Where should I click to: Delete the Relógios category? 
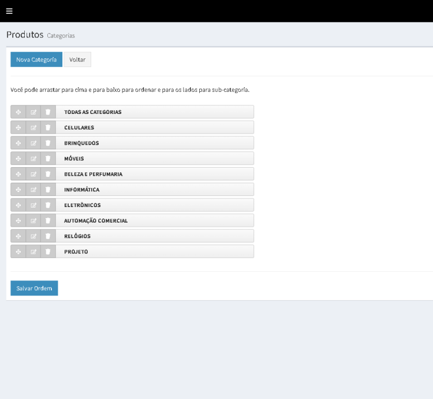[x=48, y=236]
